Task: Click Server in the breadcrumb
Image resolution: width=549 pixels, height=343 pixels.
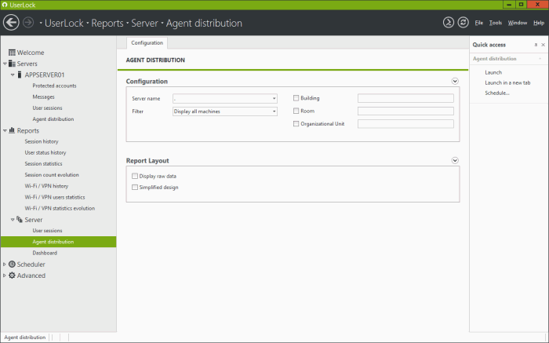Action: click(144, 23)
